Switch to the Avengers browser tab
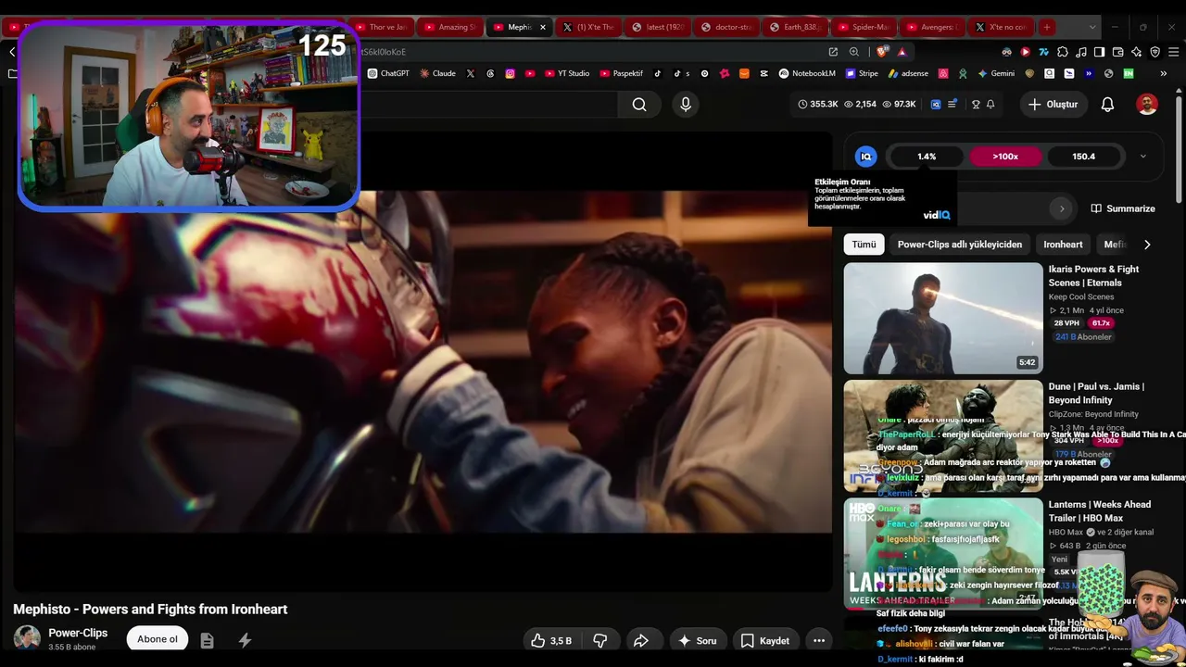 (x=934, y=27)
